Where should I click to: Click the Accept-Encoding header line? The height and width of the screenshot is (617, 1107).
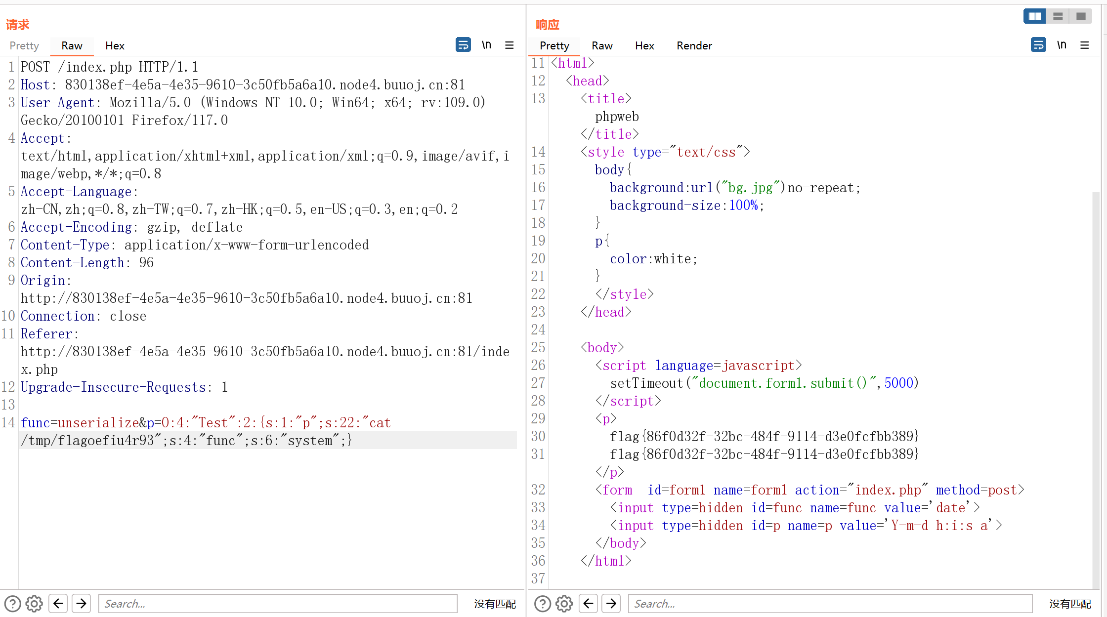point(131,227)
